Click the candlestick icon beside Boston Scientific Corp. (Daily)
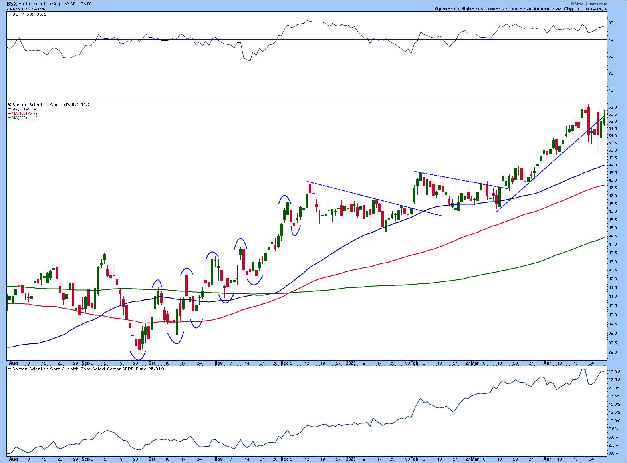The width and height of the screenshot is (627, 463). (x=10, y=105)
